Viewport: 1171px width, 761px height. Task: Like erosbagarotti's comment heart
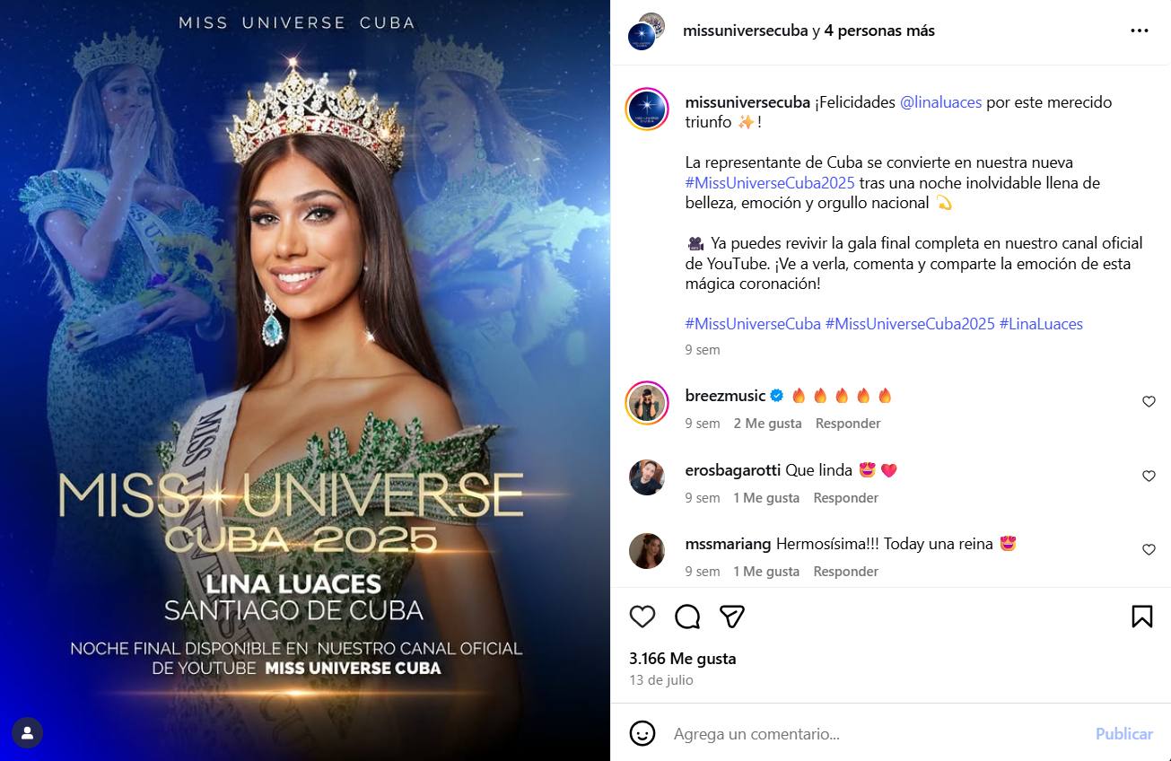click(x=1149, y=477)
